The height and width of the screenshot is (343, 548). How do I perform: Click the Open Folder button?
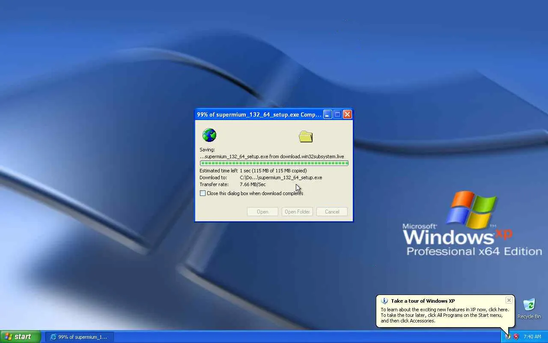click(297, 212)
